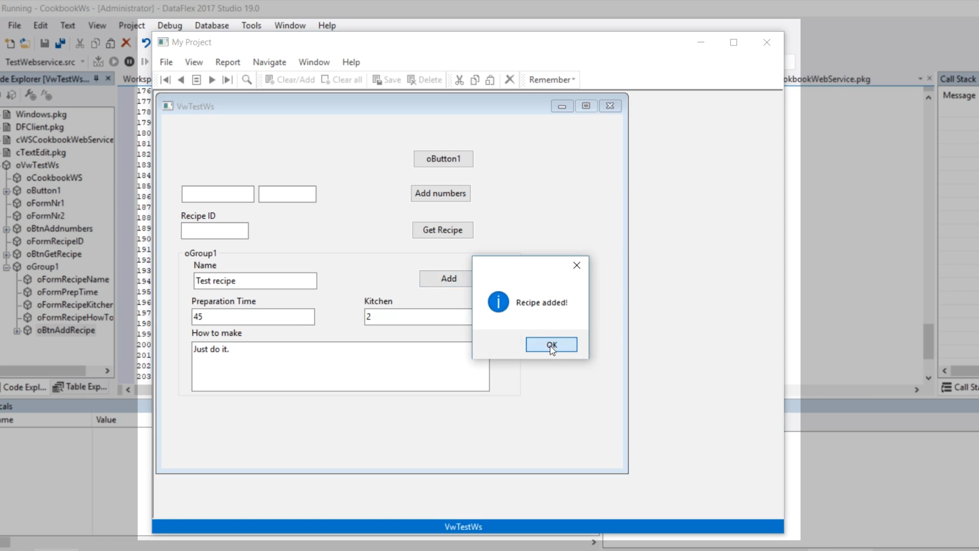Open the Remember dropdown in toolbar

[552, 80]
